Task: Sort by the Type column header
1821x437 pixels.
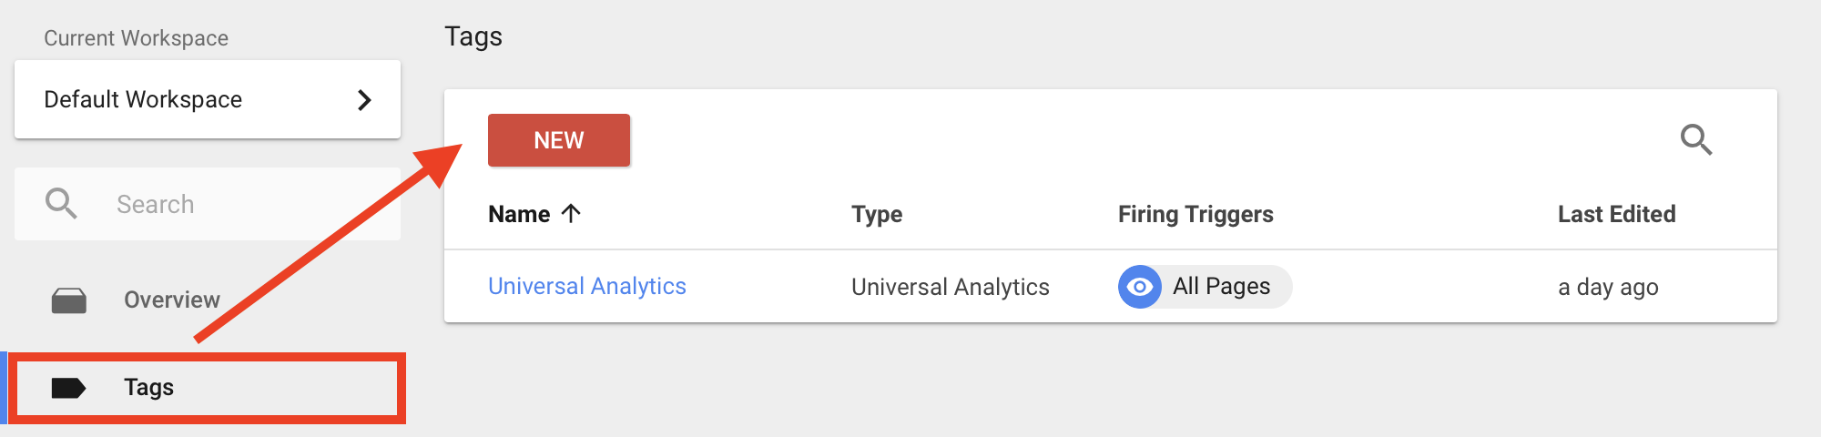Action: (876, 215)
